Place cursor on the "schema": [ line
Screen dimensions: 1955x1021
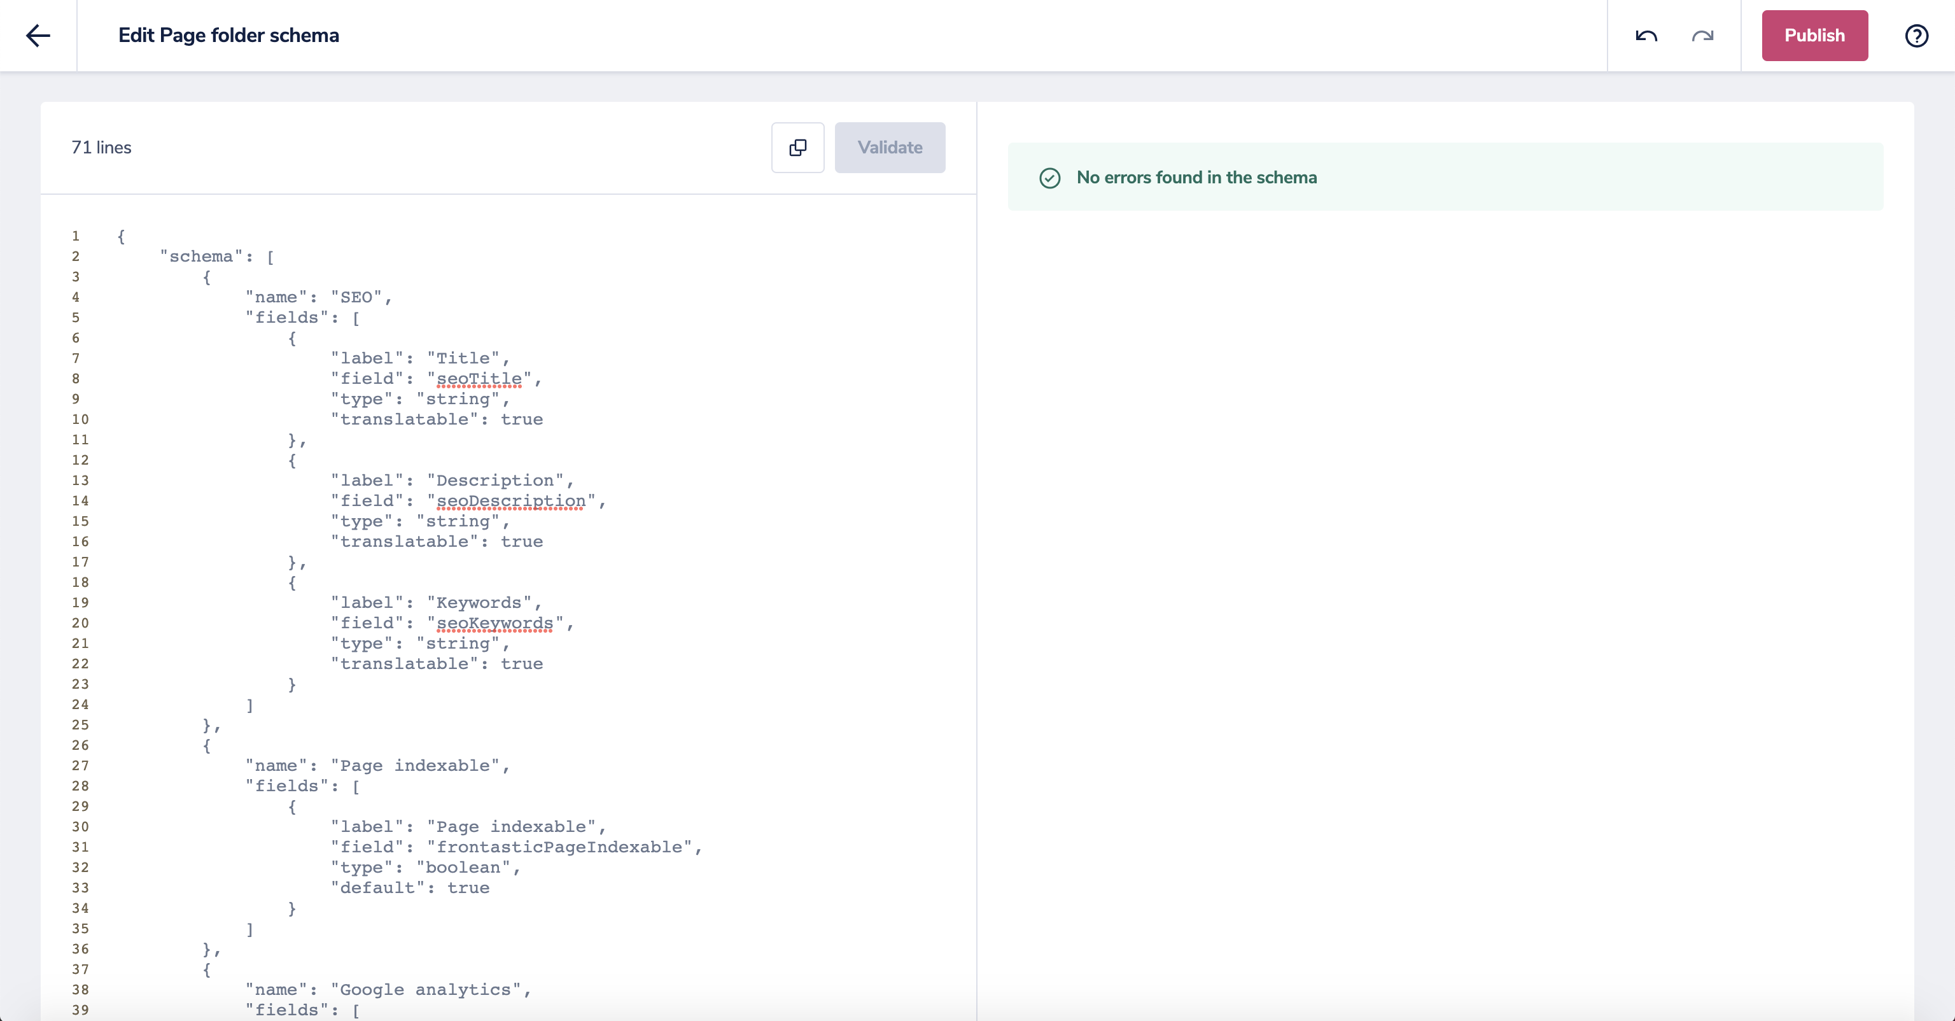(x=216, y=257)
